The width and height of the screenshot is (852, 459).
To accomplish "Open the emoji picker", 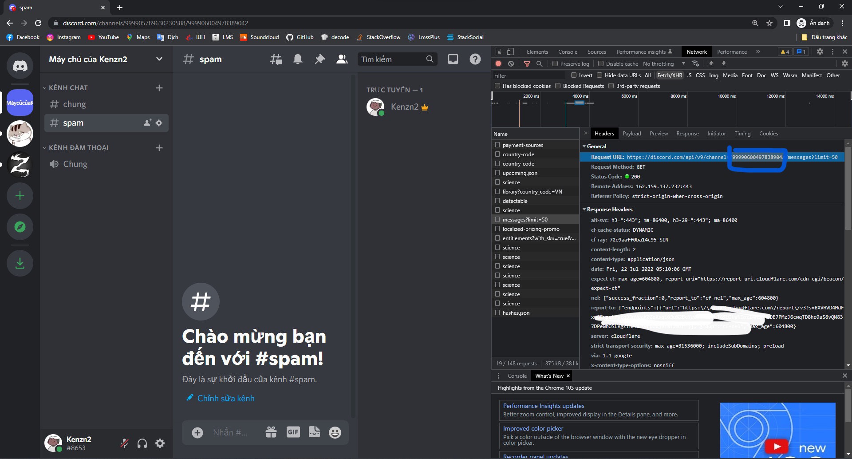I will [x=335, y=432].
